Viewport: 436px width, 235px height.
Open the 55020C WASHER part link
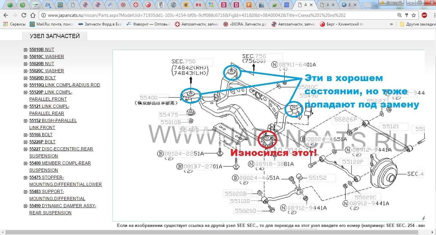[x=46, y=71]
